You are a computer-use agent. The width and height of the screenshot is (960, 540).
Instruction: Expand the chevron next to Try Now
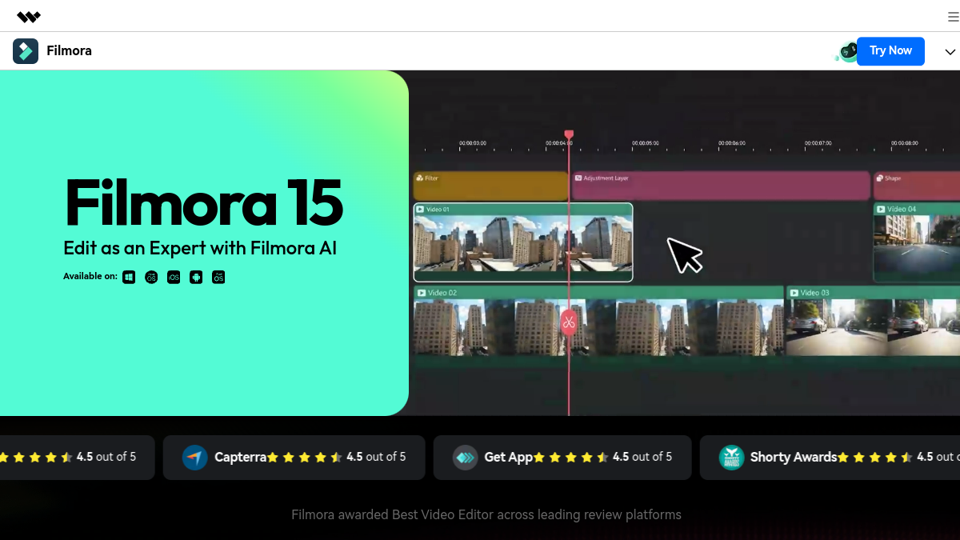click(950, 52)
